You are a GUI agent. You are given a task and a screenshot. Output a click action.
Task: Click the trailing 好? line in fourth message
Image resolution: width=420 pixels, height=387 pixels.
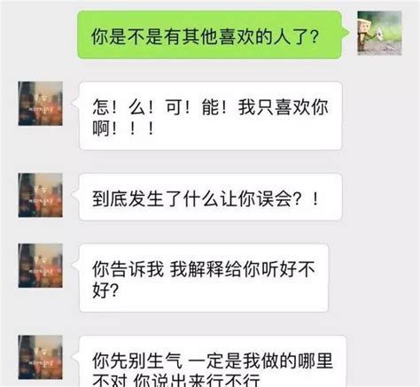pos(105,290)
